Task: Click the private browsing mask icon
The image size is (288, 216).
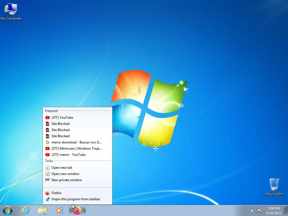Action: (x=47, y=180)
